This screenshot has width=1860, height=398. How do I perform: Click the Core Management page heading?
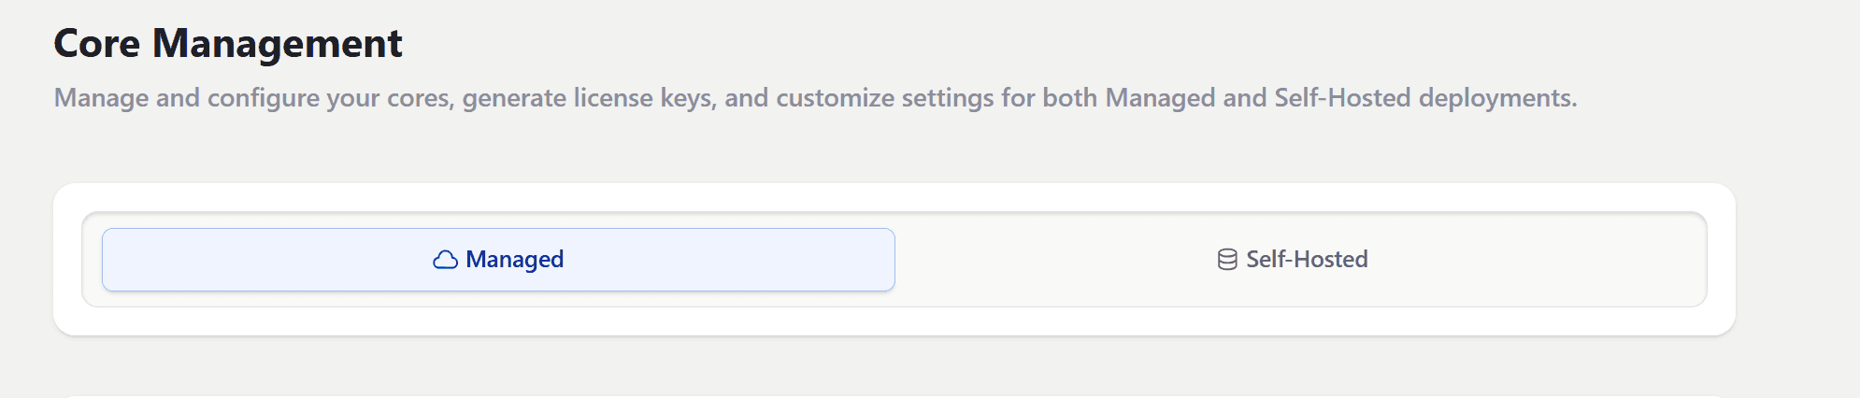(228, 44)
